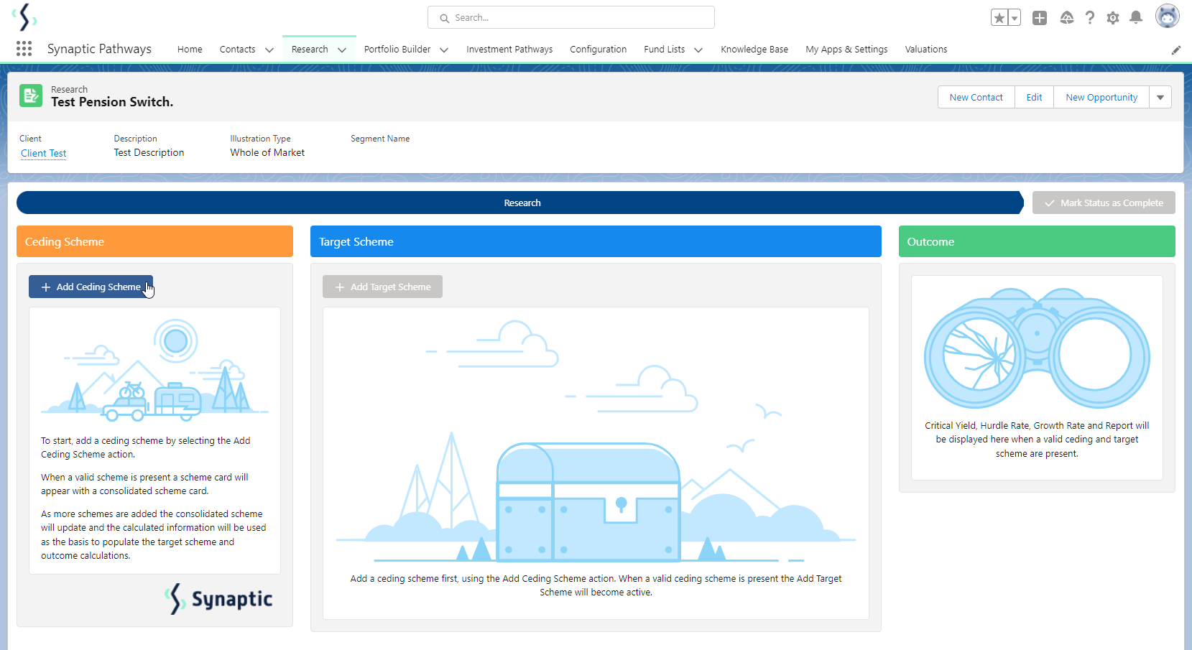Click the Synaptic logo in the header

(x=24, y=17)
